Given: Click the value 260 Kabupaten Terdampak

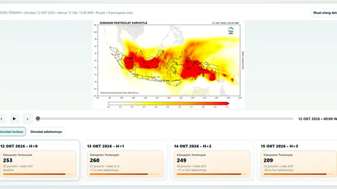Looking at the screenshot, I should [x=95, y=160].
